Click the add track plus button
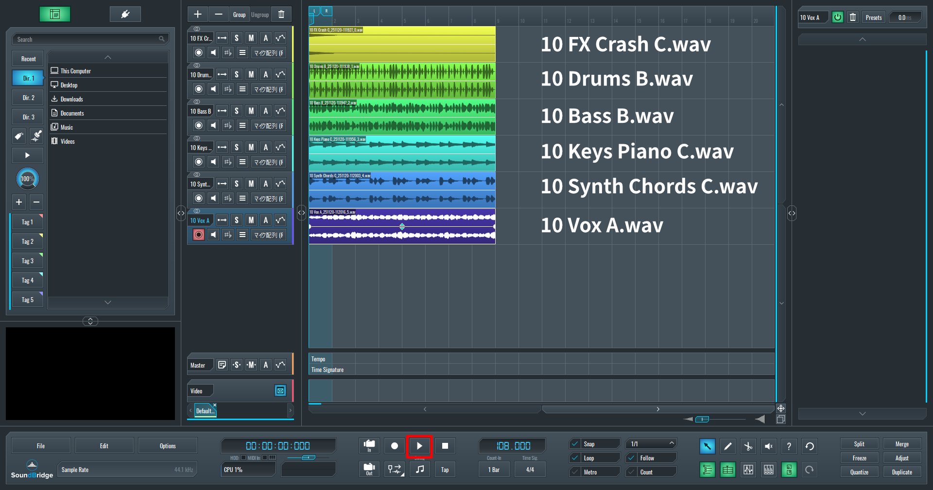 (198, 15)
